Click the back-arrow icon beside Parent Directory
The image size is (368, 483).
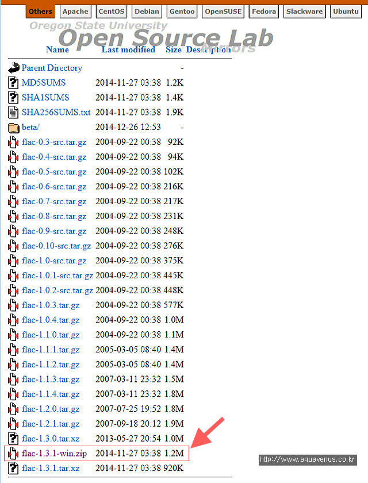click(14, 68)
